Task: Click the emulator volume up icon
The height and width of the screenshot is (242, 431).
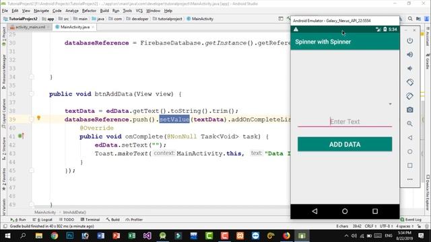Action: (x=410, y=54)
